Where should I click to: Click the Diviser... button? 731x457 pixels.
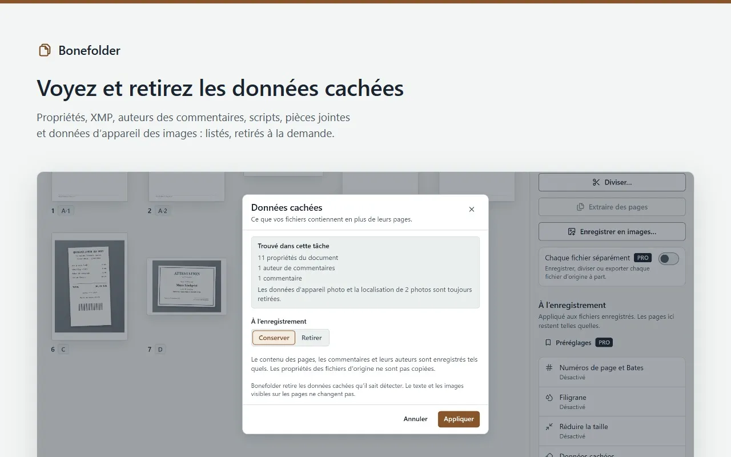click(x=612, y=182)
